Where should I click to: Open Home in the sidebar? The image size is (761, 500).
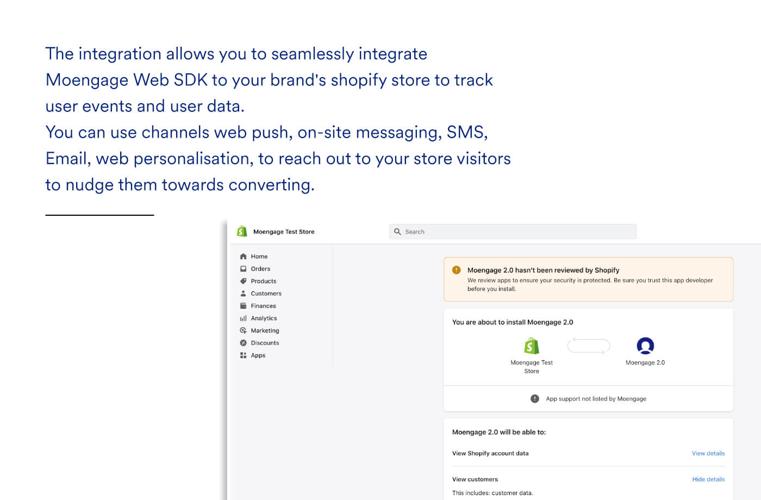click(259, 257)
